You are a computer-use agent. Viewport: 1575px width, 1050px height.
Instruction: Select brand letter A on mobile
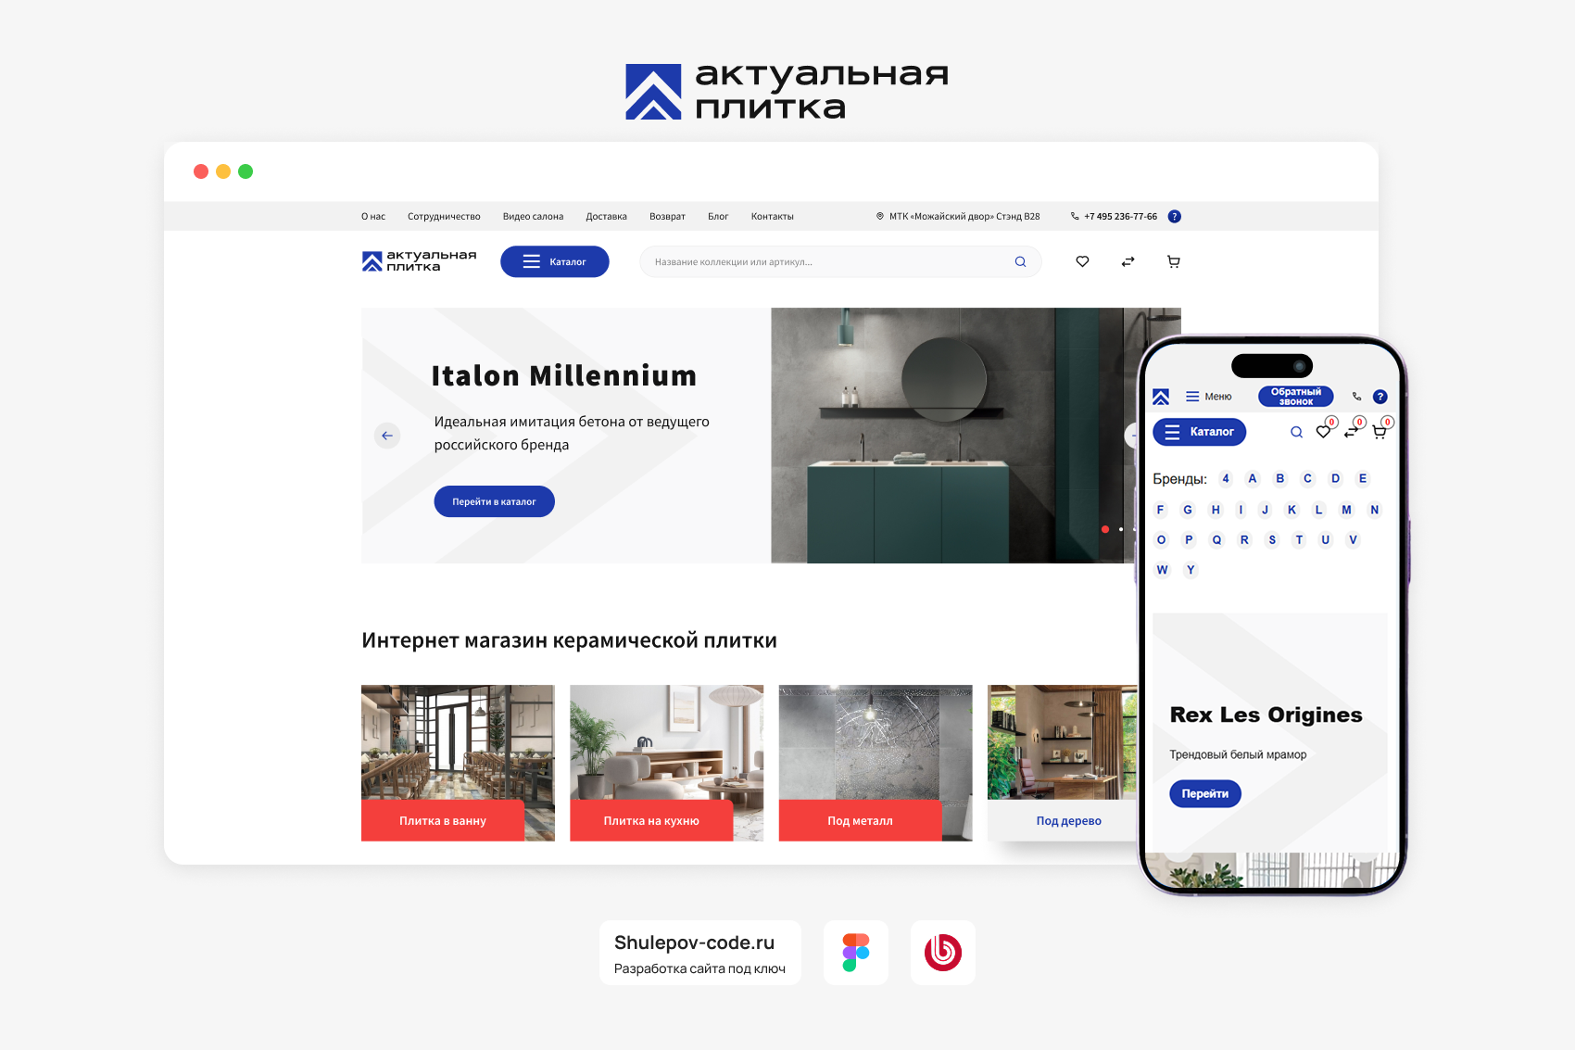pyautogui.click(x=1253, y=479)
